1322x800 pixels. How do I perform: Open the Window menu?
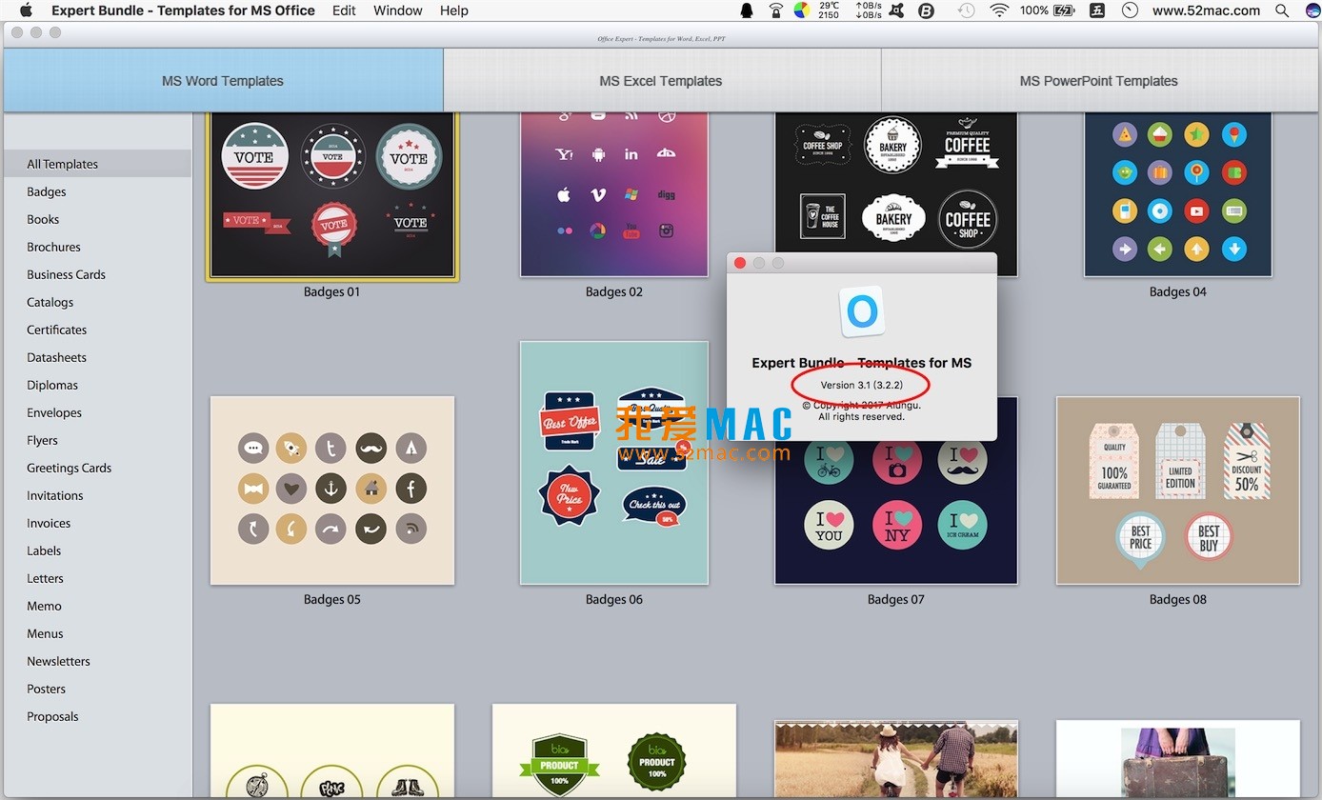[398, 10]
